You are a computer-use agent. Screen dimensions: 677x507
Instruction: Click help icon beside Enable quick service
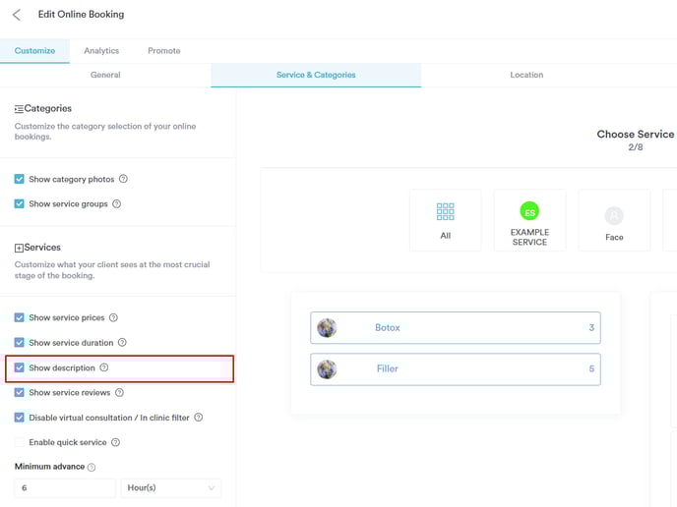116,442
